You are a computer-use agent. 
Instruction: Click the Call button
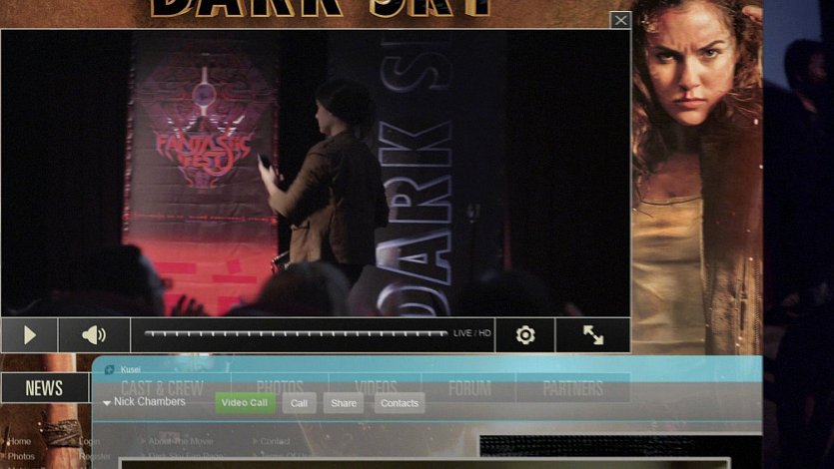pyautogui.click(x=299, y=403)
